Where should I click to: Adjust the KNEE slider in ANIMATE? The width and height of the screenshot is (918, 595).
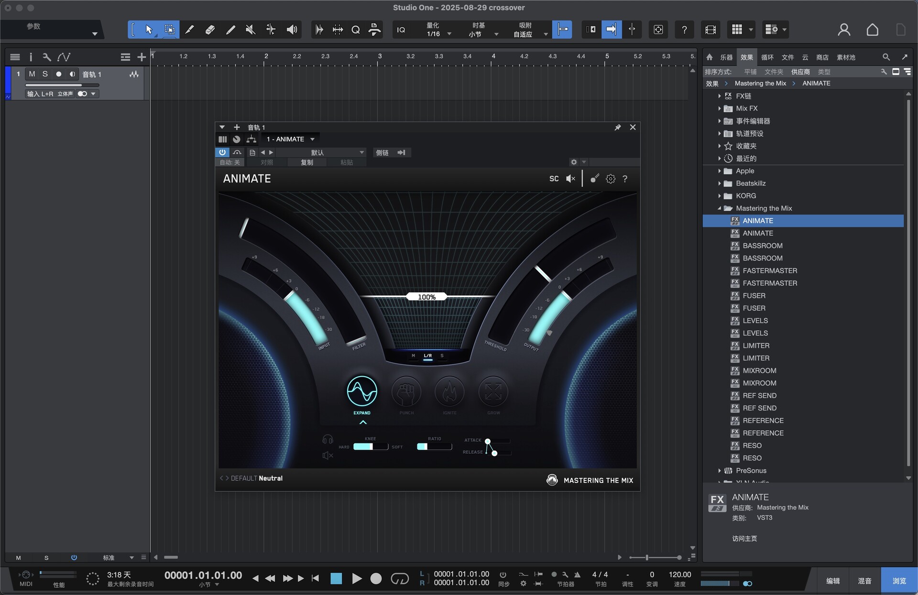(x=371, y=446)
